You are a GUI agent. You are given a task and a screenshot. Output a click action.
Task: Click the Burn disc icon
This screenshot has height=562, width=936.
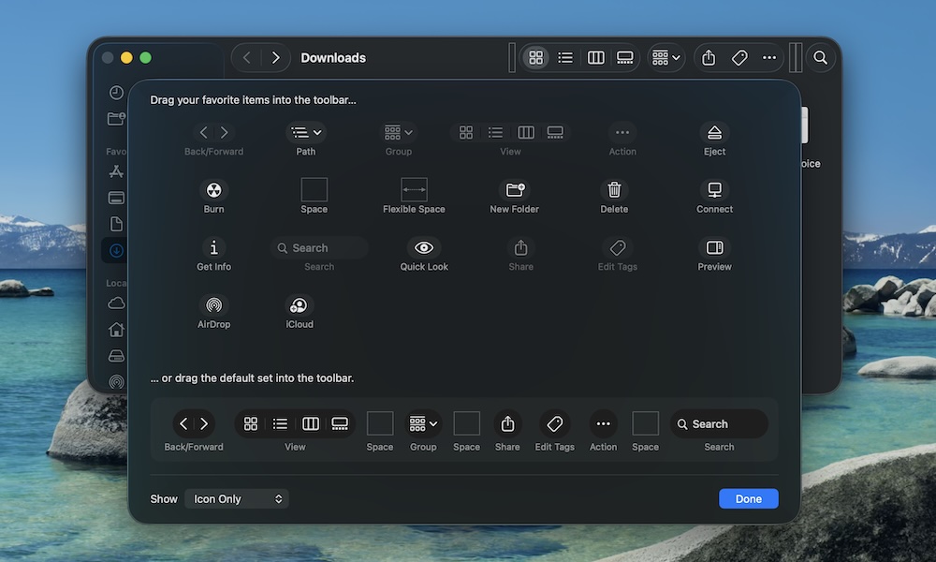coord(213,190)
